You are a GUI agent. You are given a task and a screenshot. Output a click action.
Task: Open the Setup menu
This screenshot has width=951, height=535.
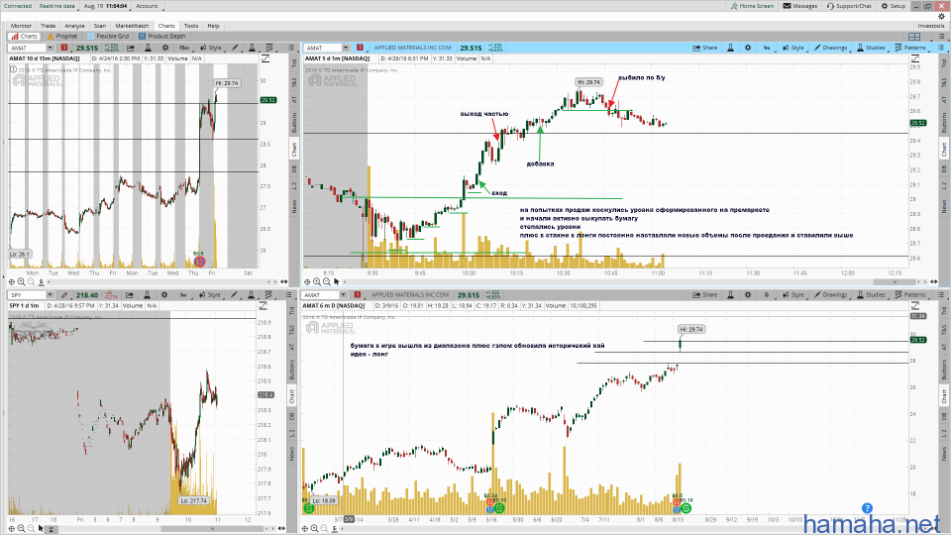894,6
